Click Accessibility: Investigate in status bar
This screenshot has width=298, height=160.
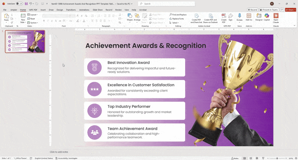pyautogui.click(x=66, y=158)
